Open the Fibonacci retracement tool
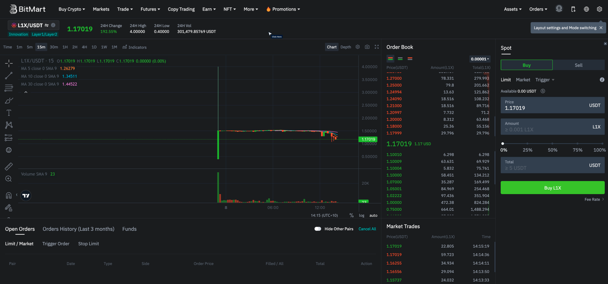608x284 pixels. 9,88
